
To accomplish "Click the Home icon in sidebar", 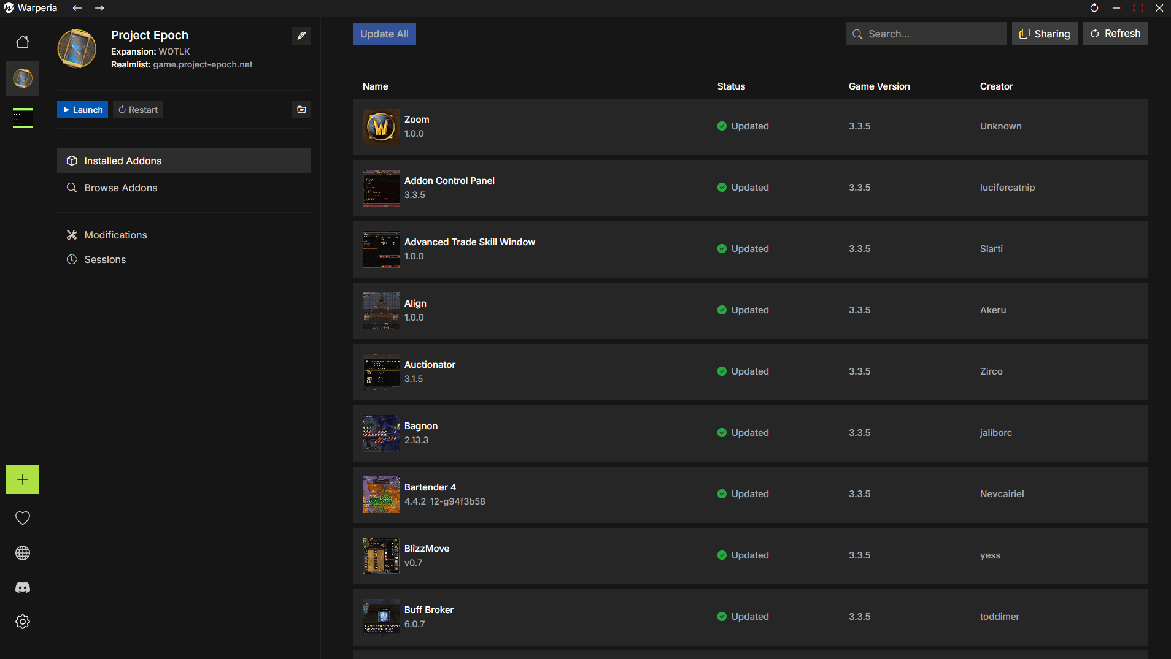I will (23, 42).
